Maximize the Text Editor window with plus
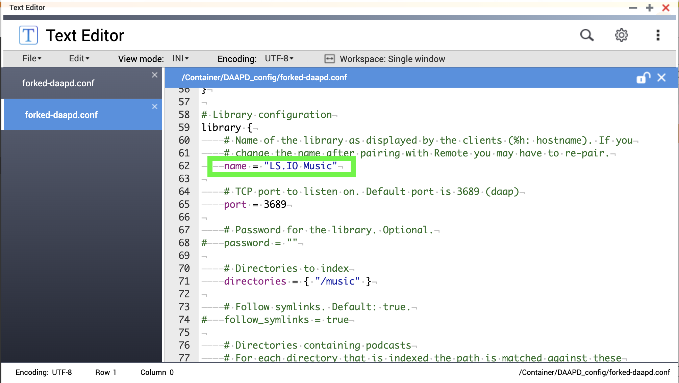Screen dimensions: 679x383 pyautogui.click(x=649, y=8)
